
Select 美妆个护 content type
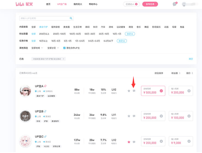tap(43, 27)
